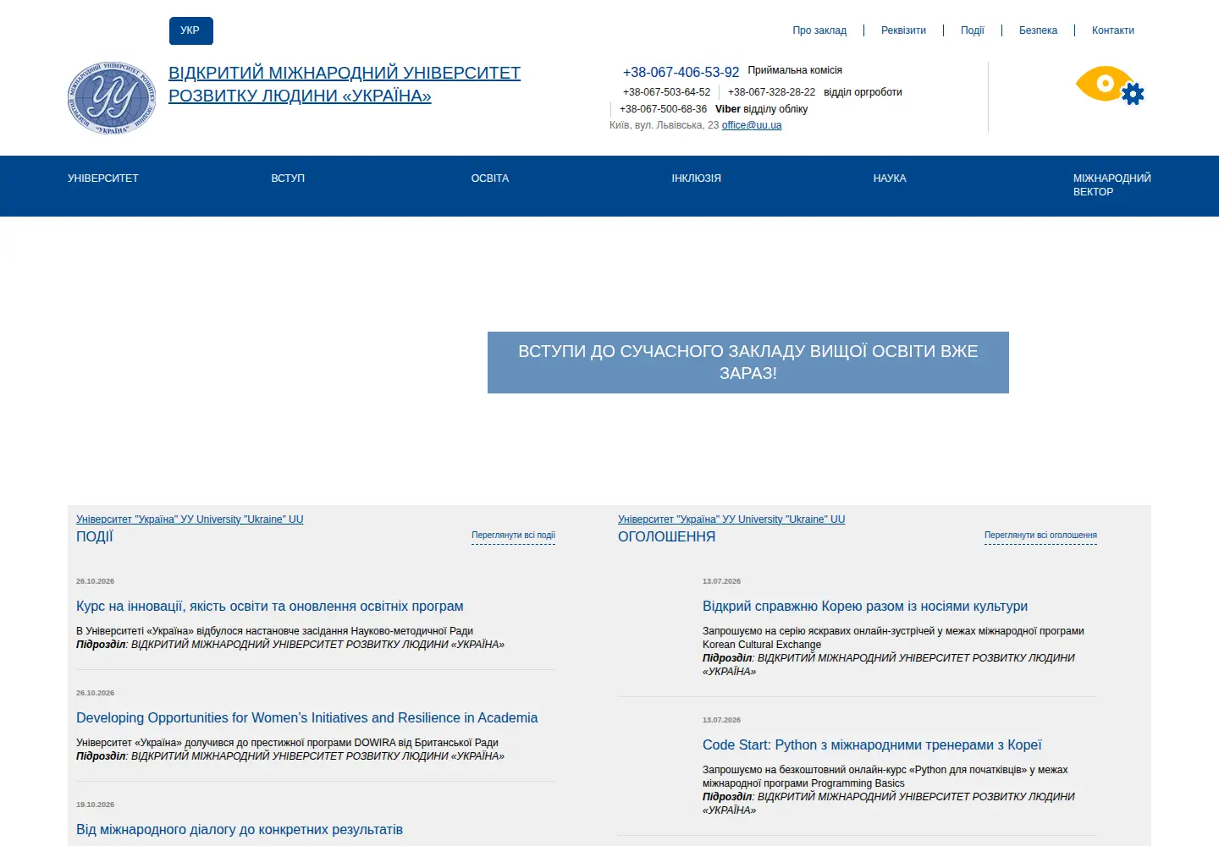Click the ОГОЛОШЕННЯ section heading
The image size is (1219, 846).
coord(666,537)
